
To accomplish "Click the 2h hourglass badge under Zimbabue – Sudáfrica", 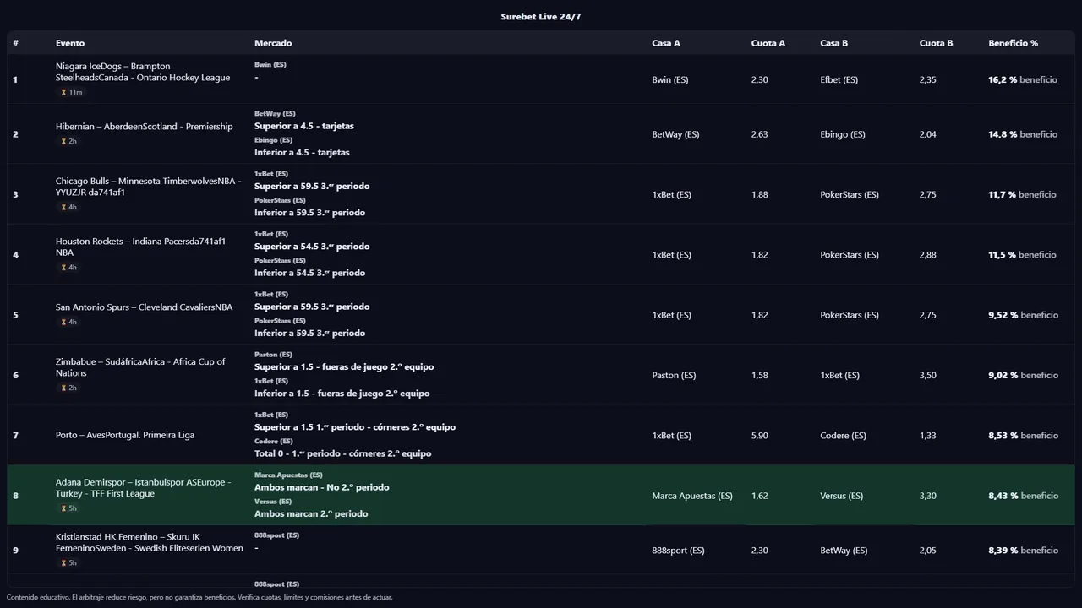I will point(68,388).
